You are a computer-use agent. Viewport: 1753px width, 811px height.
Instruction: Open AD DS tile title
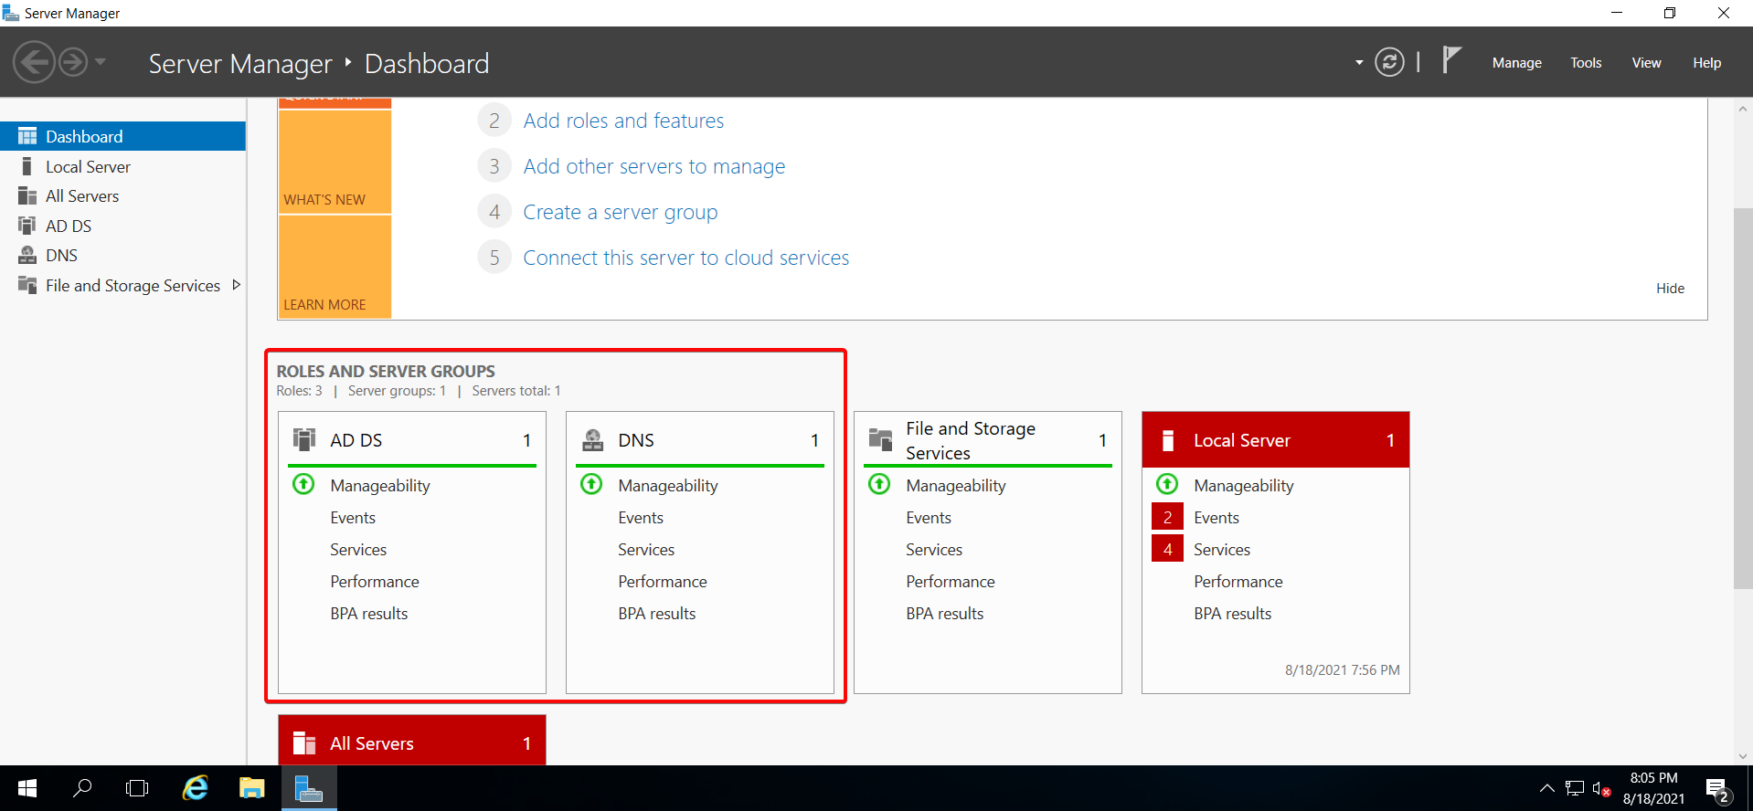coord(356,440)
